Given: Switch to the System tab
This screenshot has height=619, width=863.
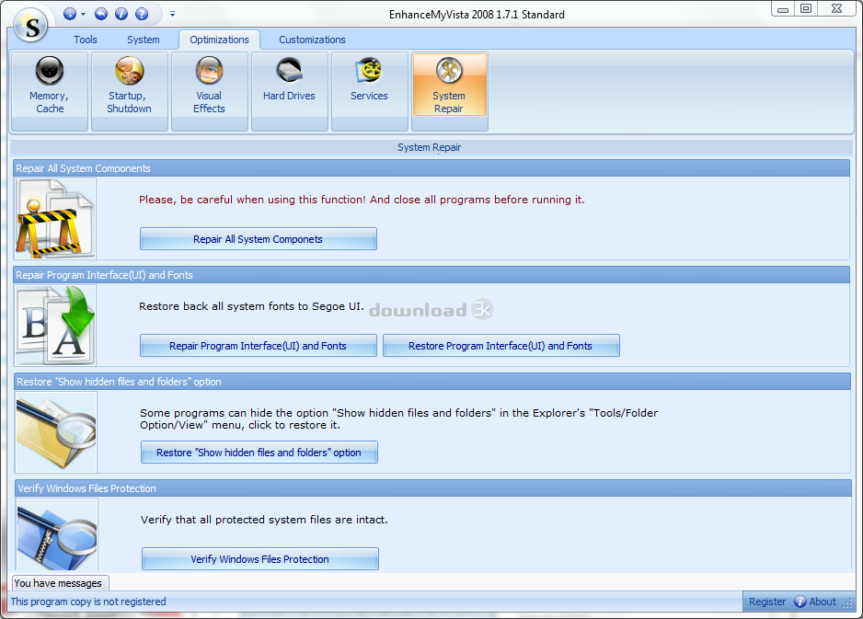Looking at the screenshot, I should tap(144, 40).
